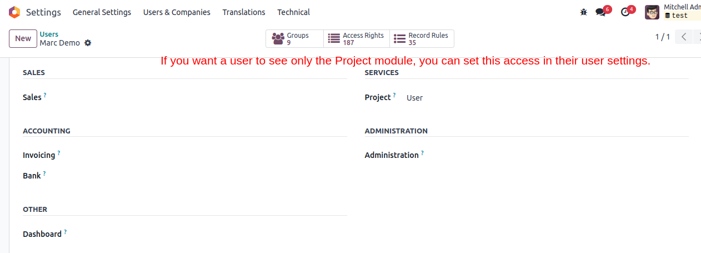
Task: Open the Record Rules stat button
Action: 422,39
